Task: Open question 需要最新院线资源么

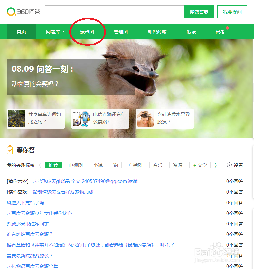Action: tap(29, 256)
